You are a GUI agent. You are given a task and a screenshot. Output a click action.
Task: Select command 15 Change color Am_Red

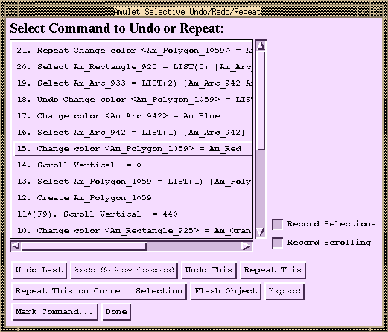(133, 149)
